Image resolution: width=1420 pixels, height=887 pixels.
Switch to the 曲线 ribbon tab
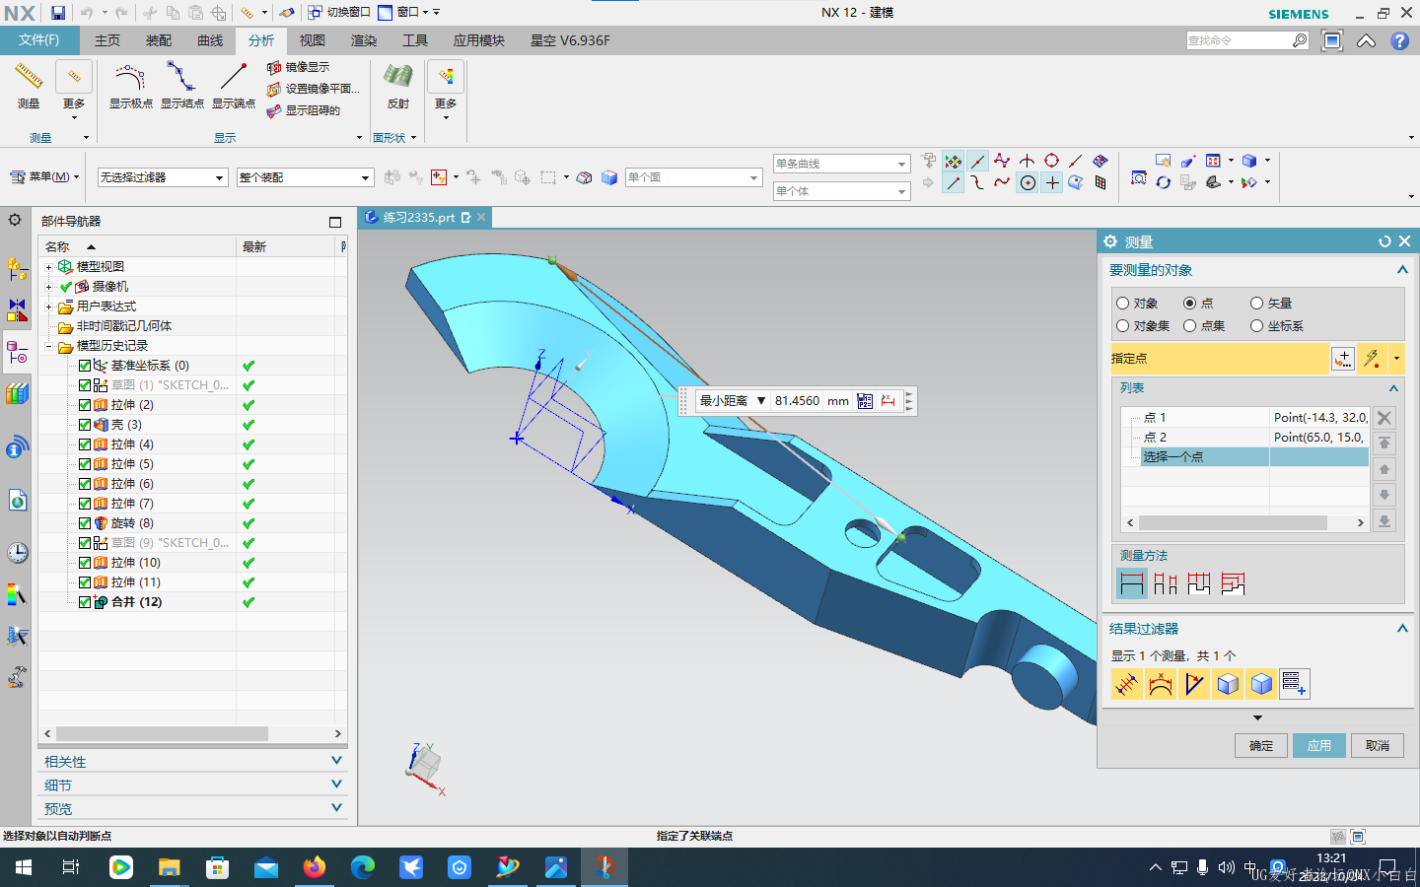tap(210, 40)
